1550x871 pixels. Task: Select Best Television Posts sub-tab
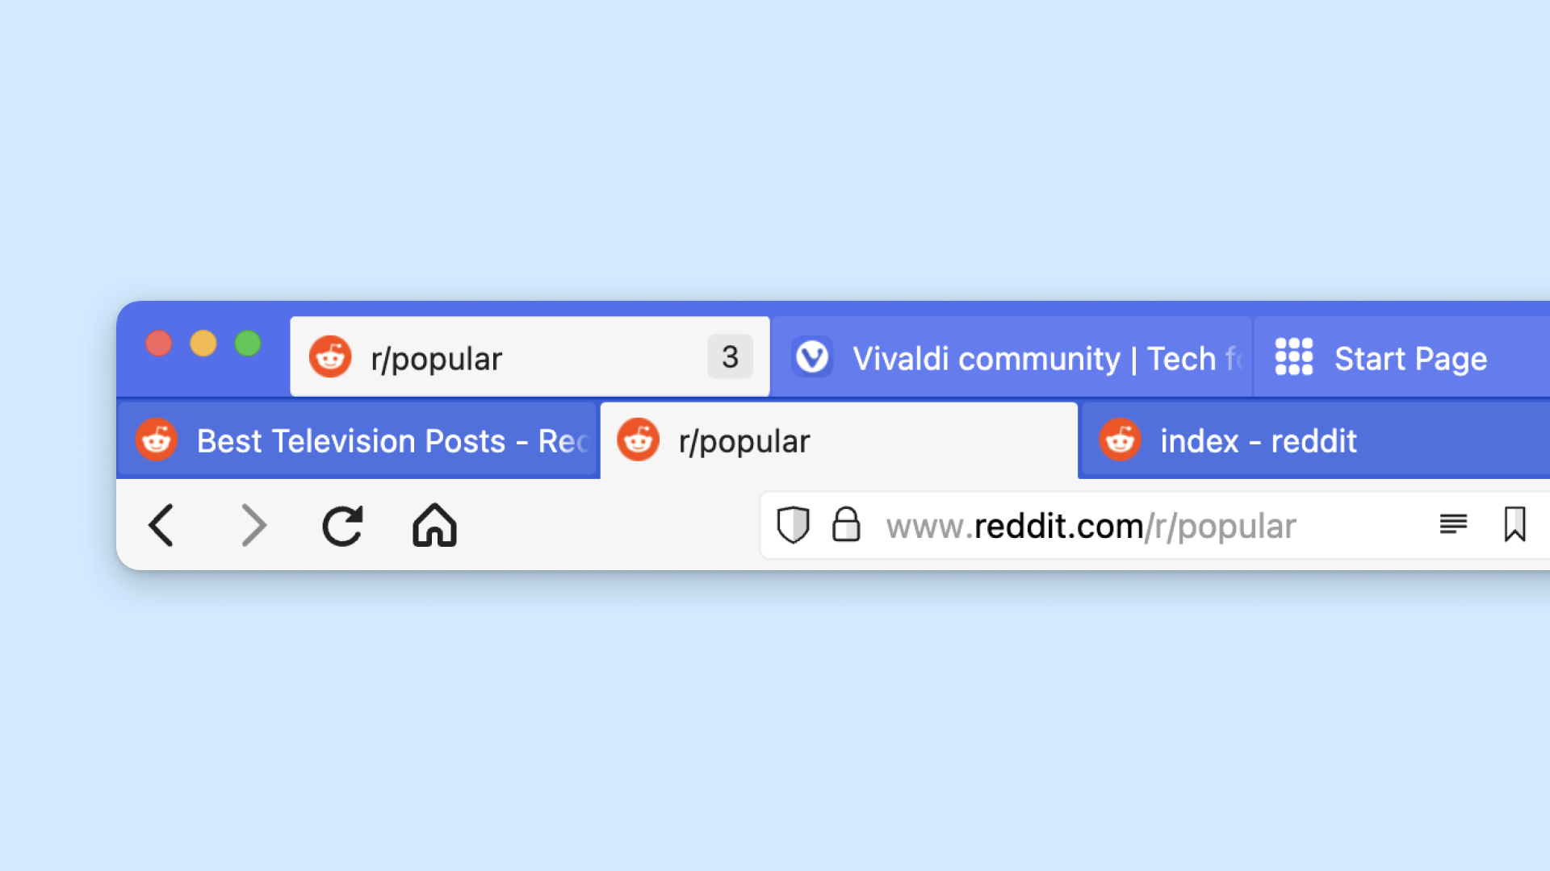pos(362,441)
